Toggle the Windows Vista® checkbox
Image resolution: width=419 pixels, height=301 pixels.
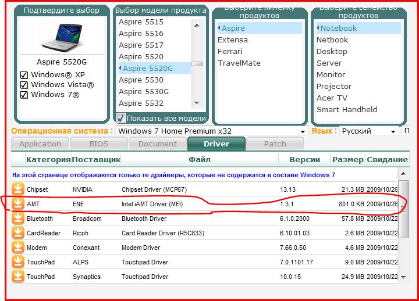click(24, 85)
